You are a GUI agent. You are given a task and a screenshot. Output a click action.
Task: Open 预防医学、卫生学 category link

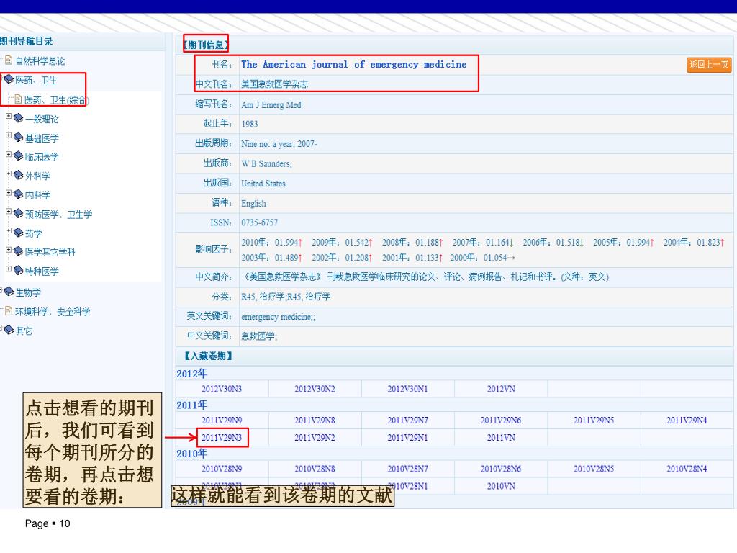[59, 215]
